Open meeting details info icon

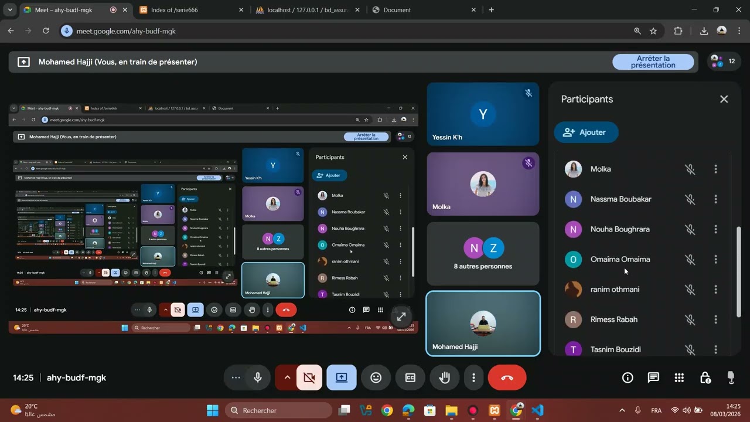coord(628,378)
